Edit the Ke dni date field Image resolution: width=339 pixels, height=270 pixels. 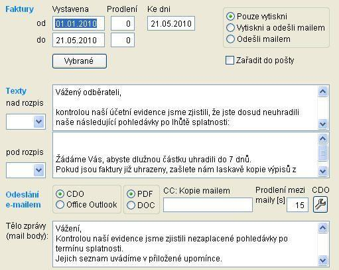point(171,23)
